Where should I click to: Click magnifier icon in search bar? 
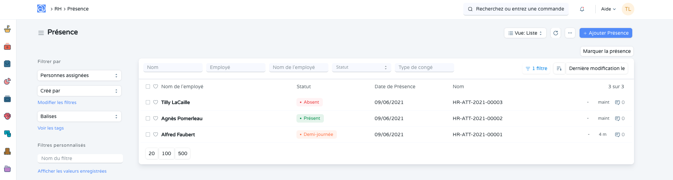(x=470, y=9)
